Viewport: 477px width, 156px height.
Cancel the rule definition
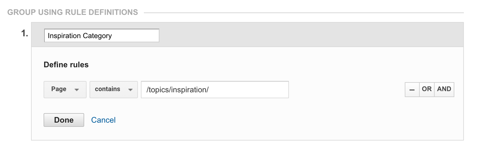103,120
